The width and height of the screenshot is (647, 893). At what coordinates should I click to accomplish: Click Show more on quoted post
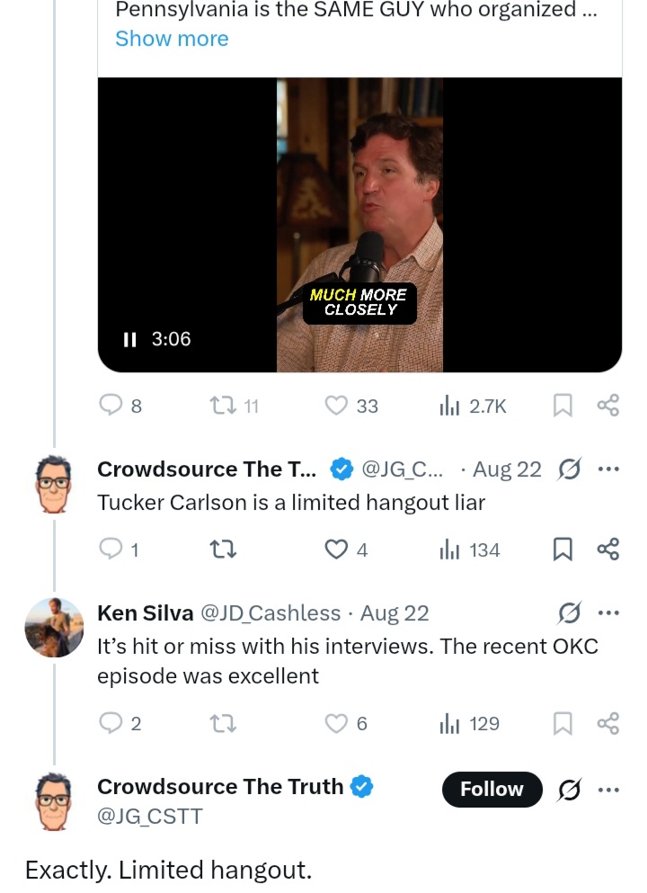tap(172, 39)
